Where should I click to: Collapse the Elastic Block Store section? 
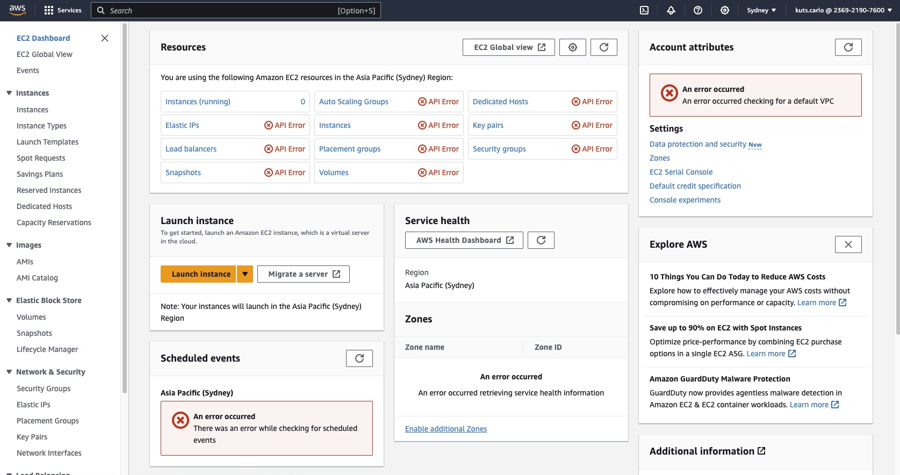point(9,300)
